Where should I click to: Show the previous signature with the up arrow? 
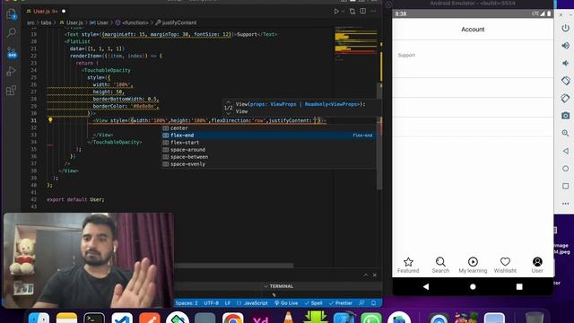coord(229,102)
